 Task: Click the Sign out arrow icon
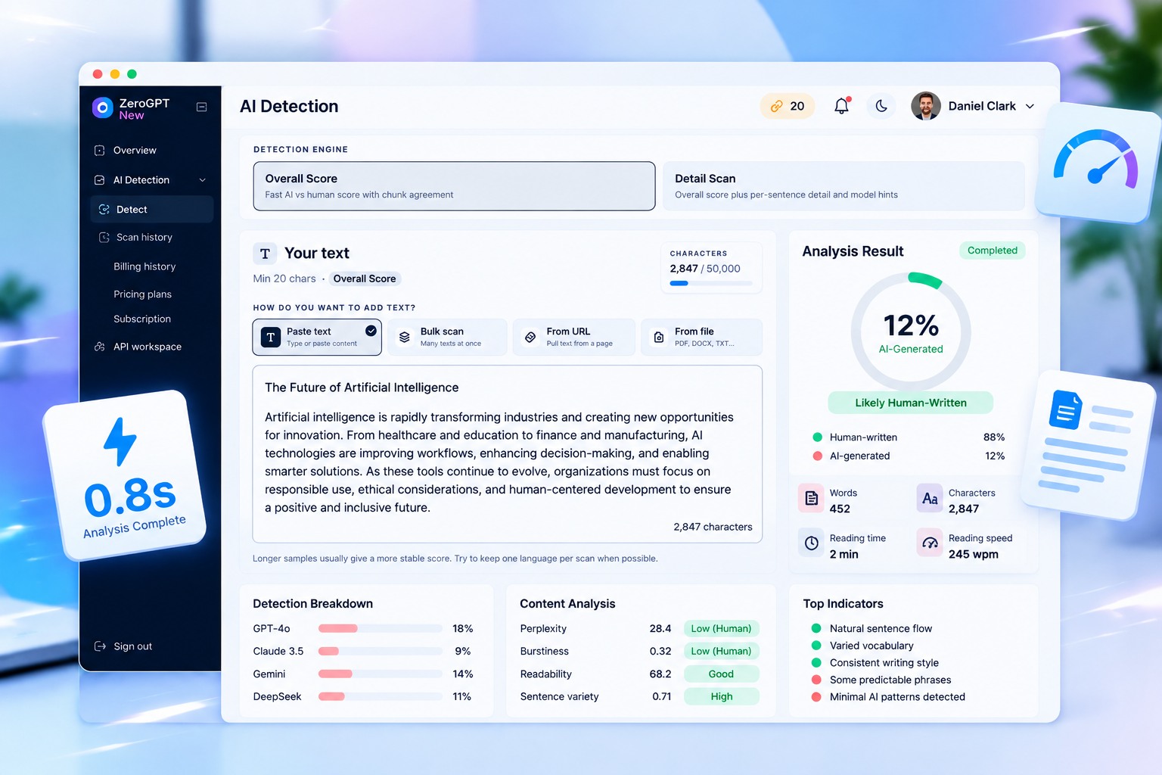pyautogui.click(x=100, y=646)
